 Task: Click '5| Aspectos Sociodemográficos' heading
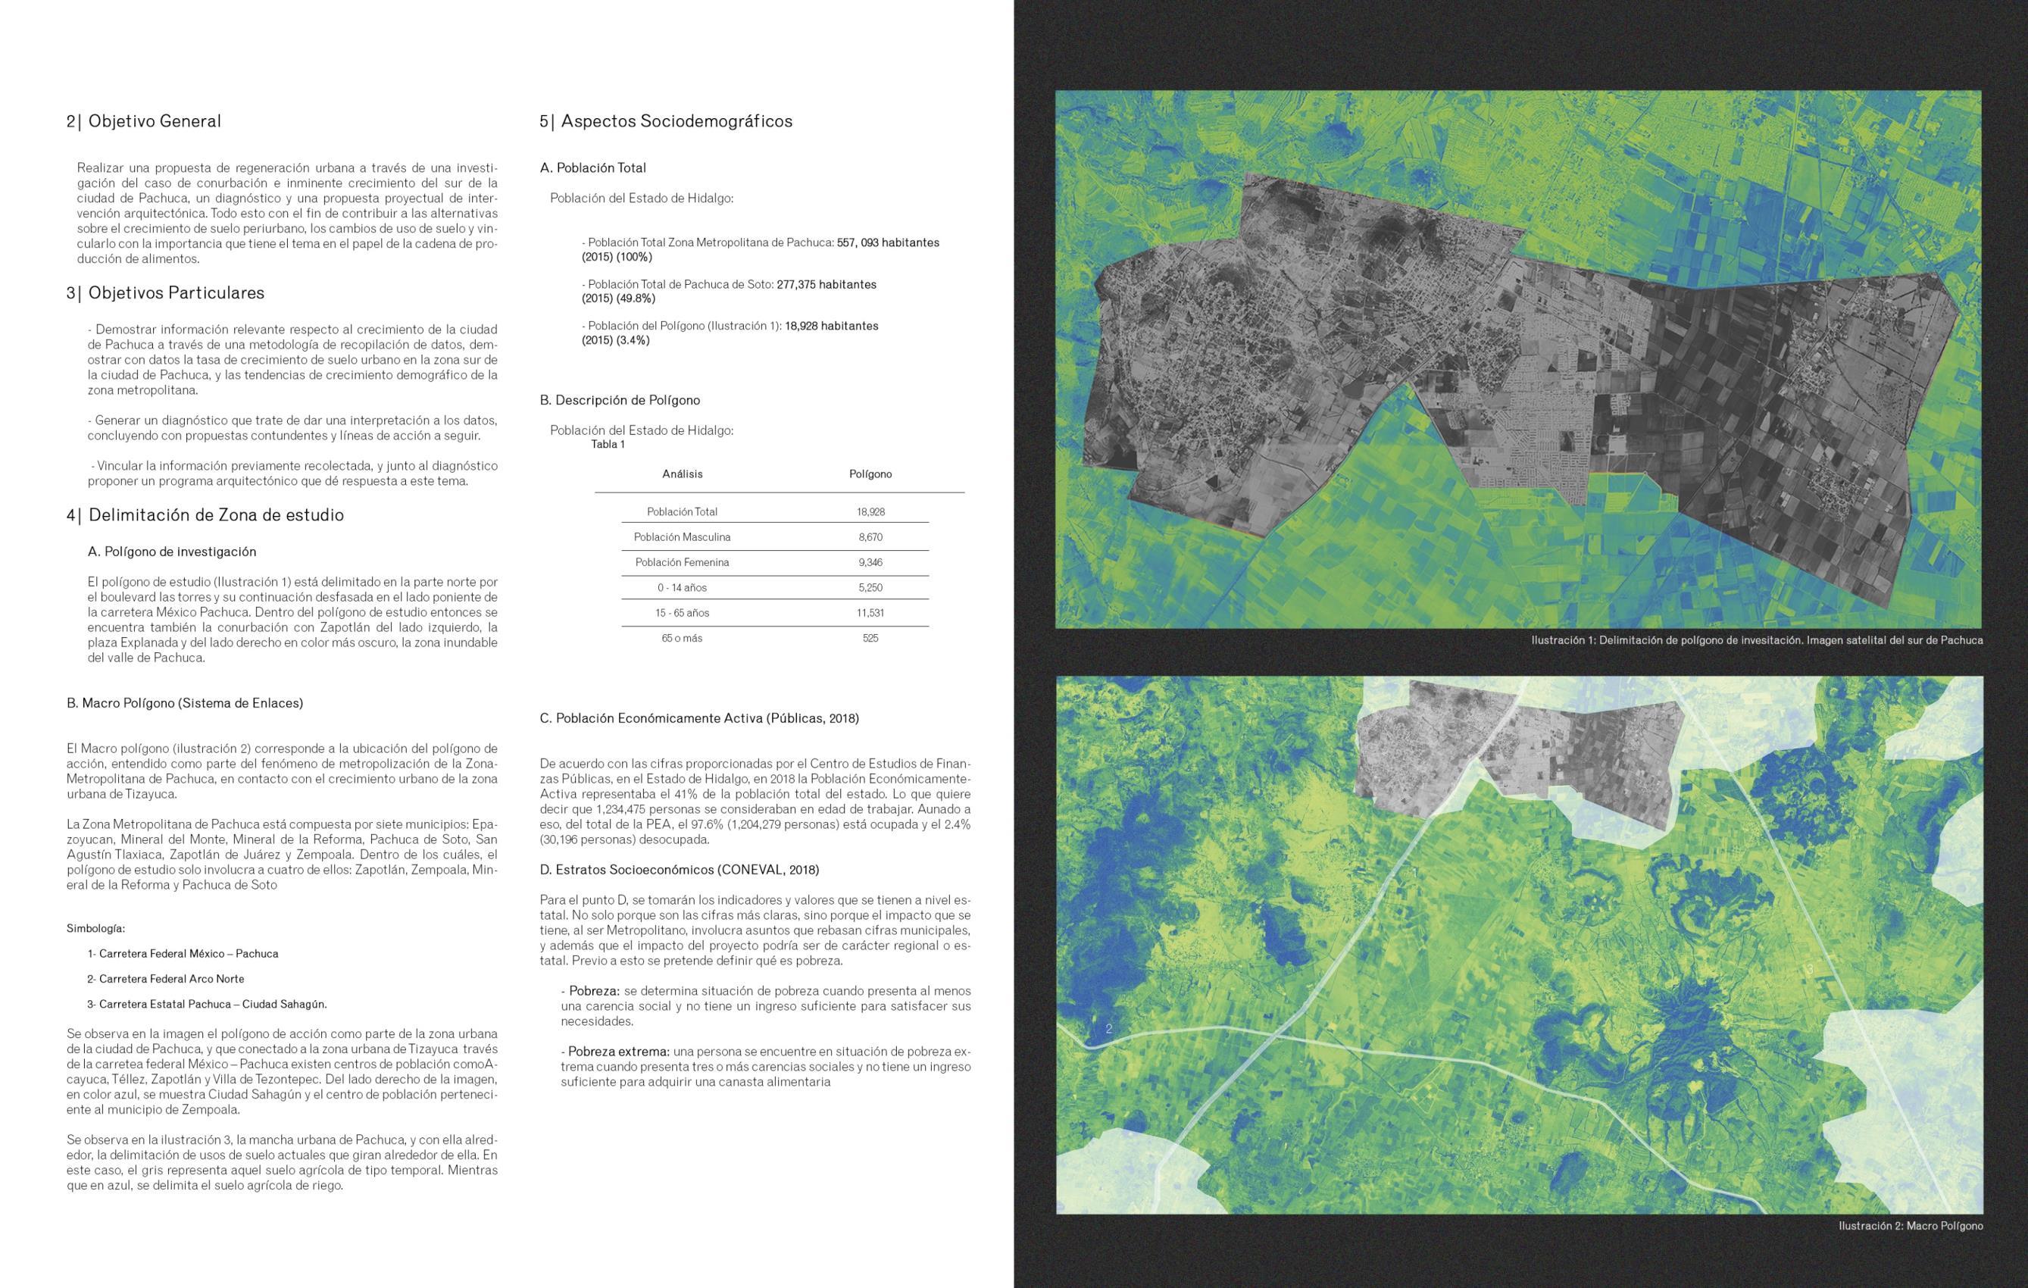pos(666,121)
